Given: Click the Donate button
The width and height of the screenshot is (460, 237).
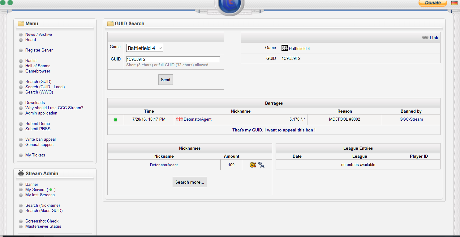Looking at the screenshot, I should 432,3.
